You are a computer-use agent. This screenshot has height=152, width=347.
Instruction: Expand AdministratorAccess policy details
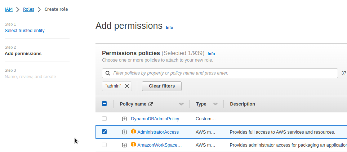pos(124,132)
